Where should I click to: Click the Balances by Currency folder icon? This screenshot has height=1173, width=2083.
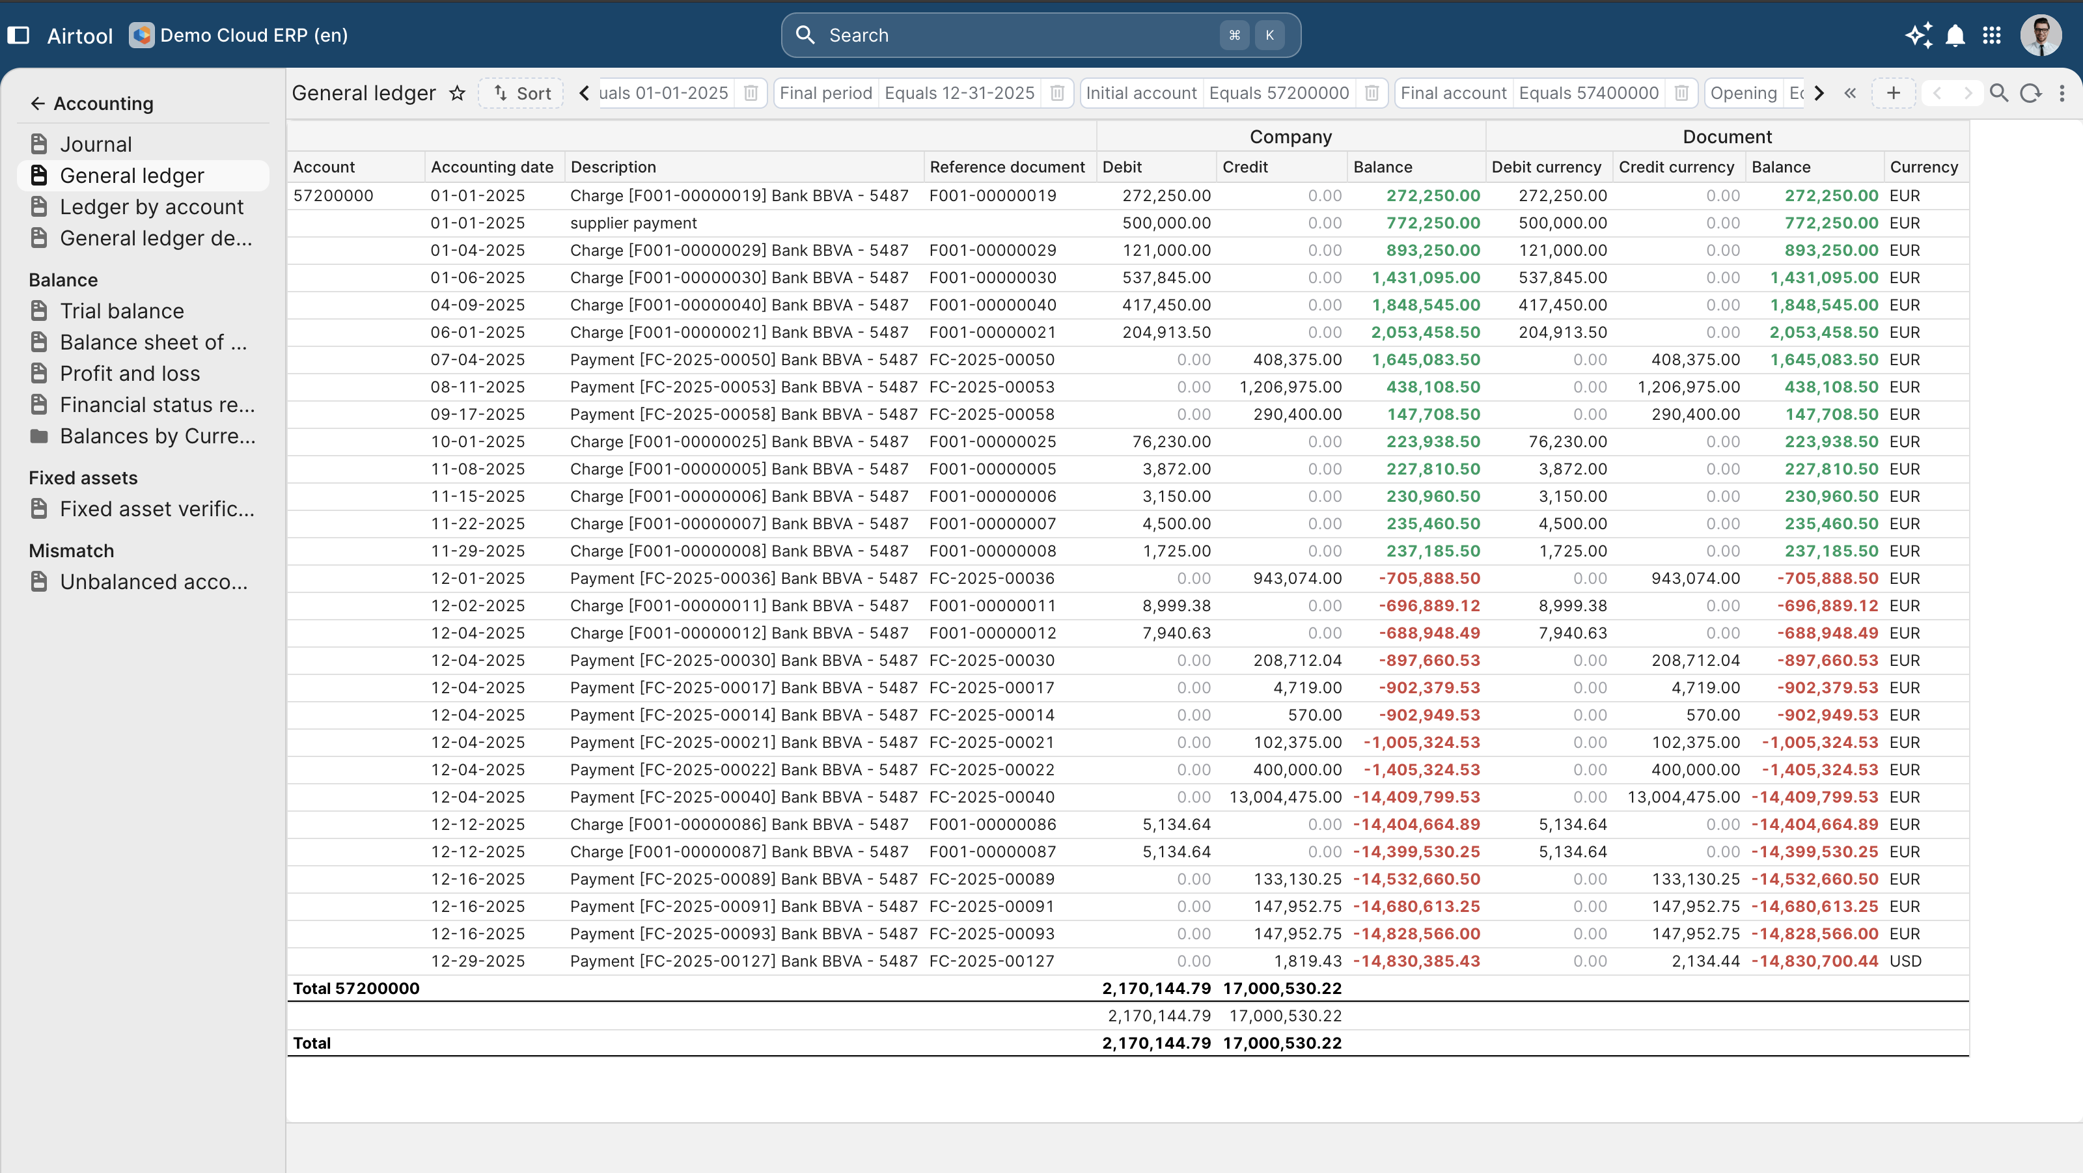pos(39,435)
